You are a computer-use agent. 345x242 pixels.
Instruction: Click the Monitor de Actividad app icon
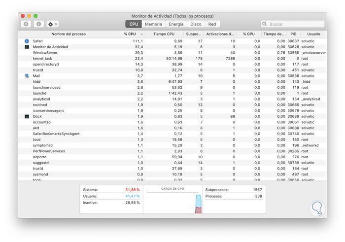pyautogui.click(x=27, y=47)
